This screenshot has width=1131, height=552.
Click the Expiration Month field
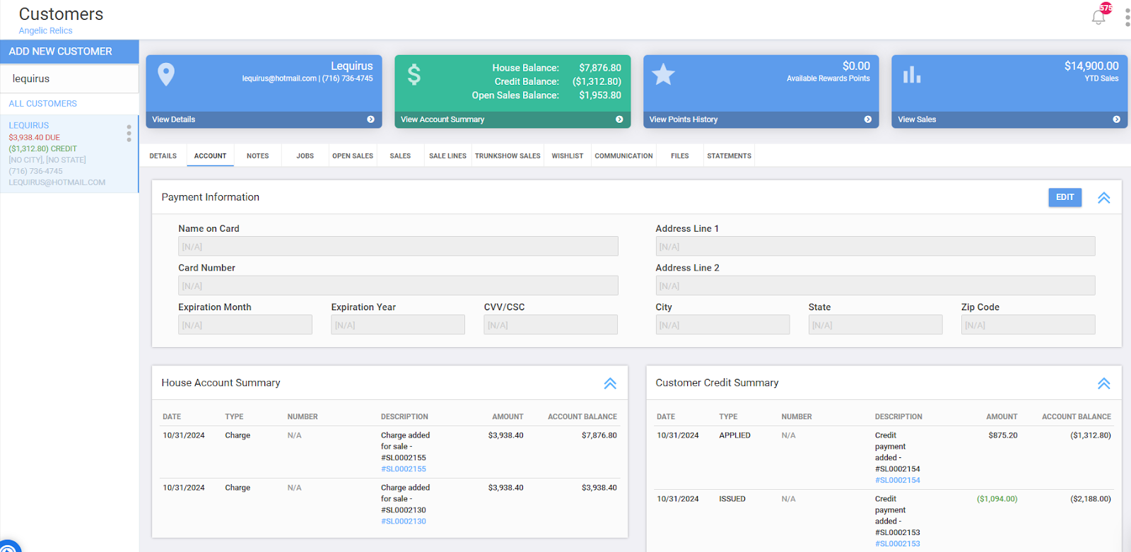tap(245, 325)
